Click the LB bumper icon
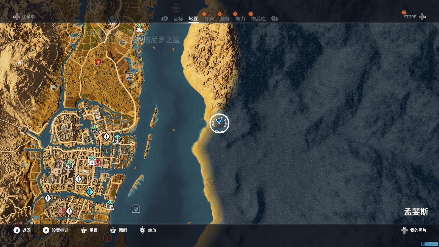Screen dimensions: 439x247 tap(164, 19)
